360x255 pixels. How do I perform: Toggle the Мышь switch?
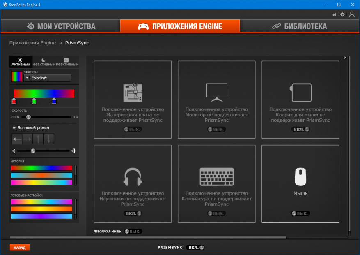pos(300,213)
